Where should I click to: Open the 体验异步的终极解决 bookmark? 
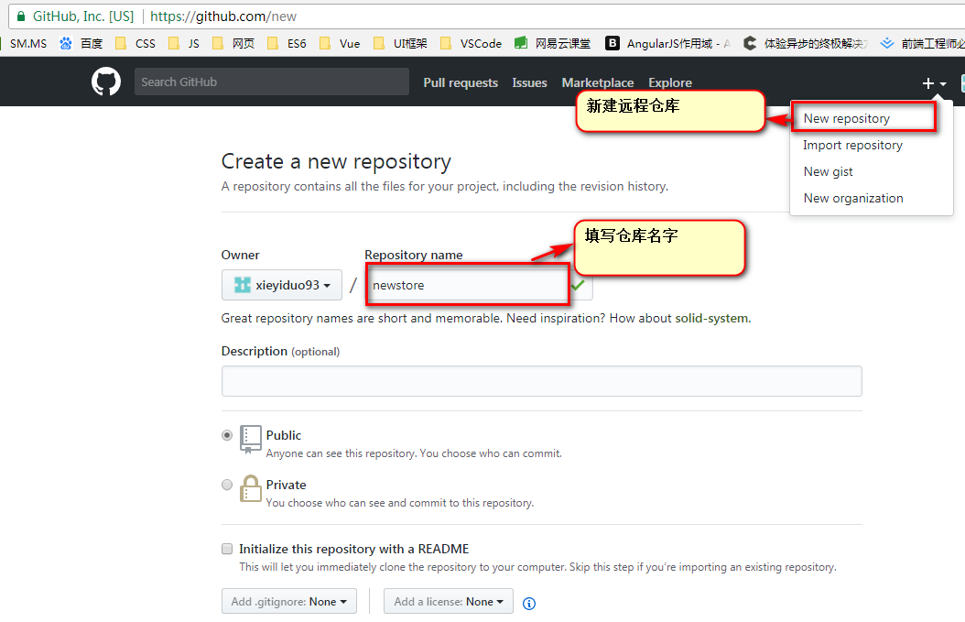point(806,43)
